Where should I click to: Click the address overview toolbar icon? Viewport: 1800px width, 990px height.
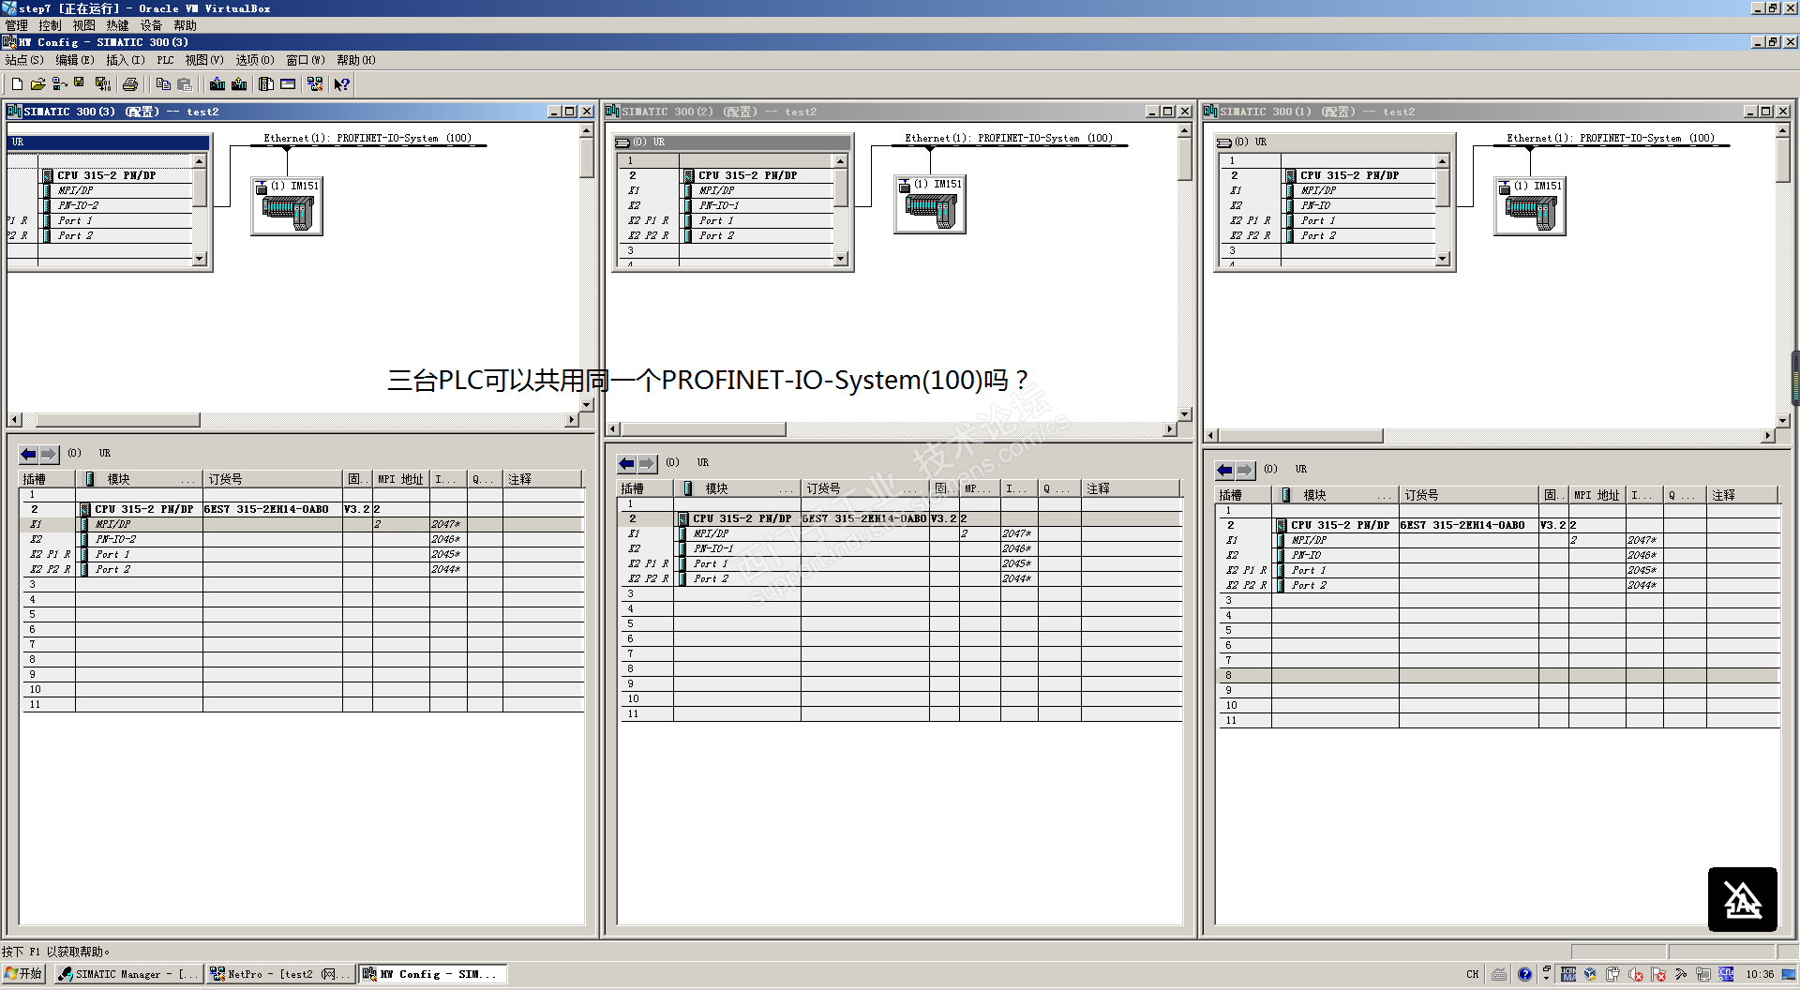(288, 84)
